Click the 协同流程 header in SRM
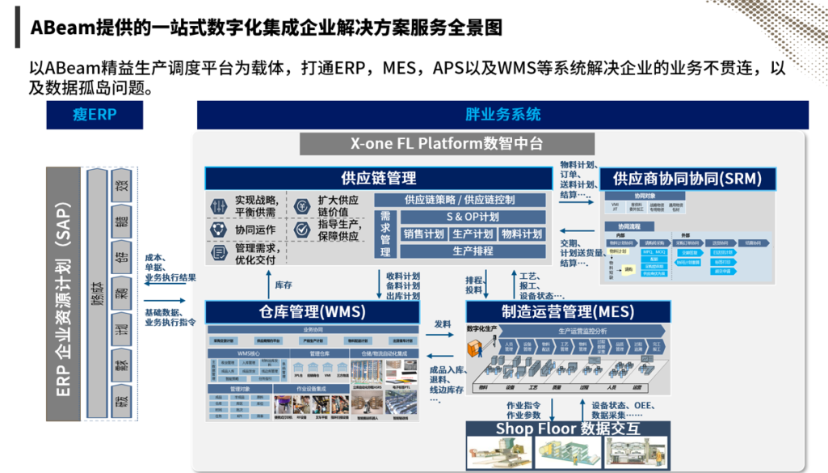This screenshot has width=828, height=473. point(629,226)
